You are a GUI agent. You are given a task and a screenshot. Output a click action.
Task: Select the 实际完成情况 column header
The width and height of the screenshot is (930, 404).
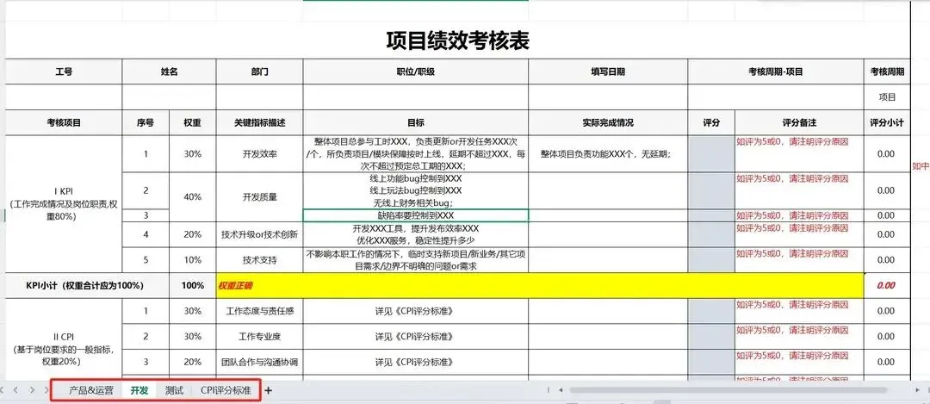point(608,123)
